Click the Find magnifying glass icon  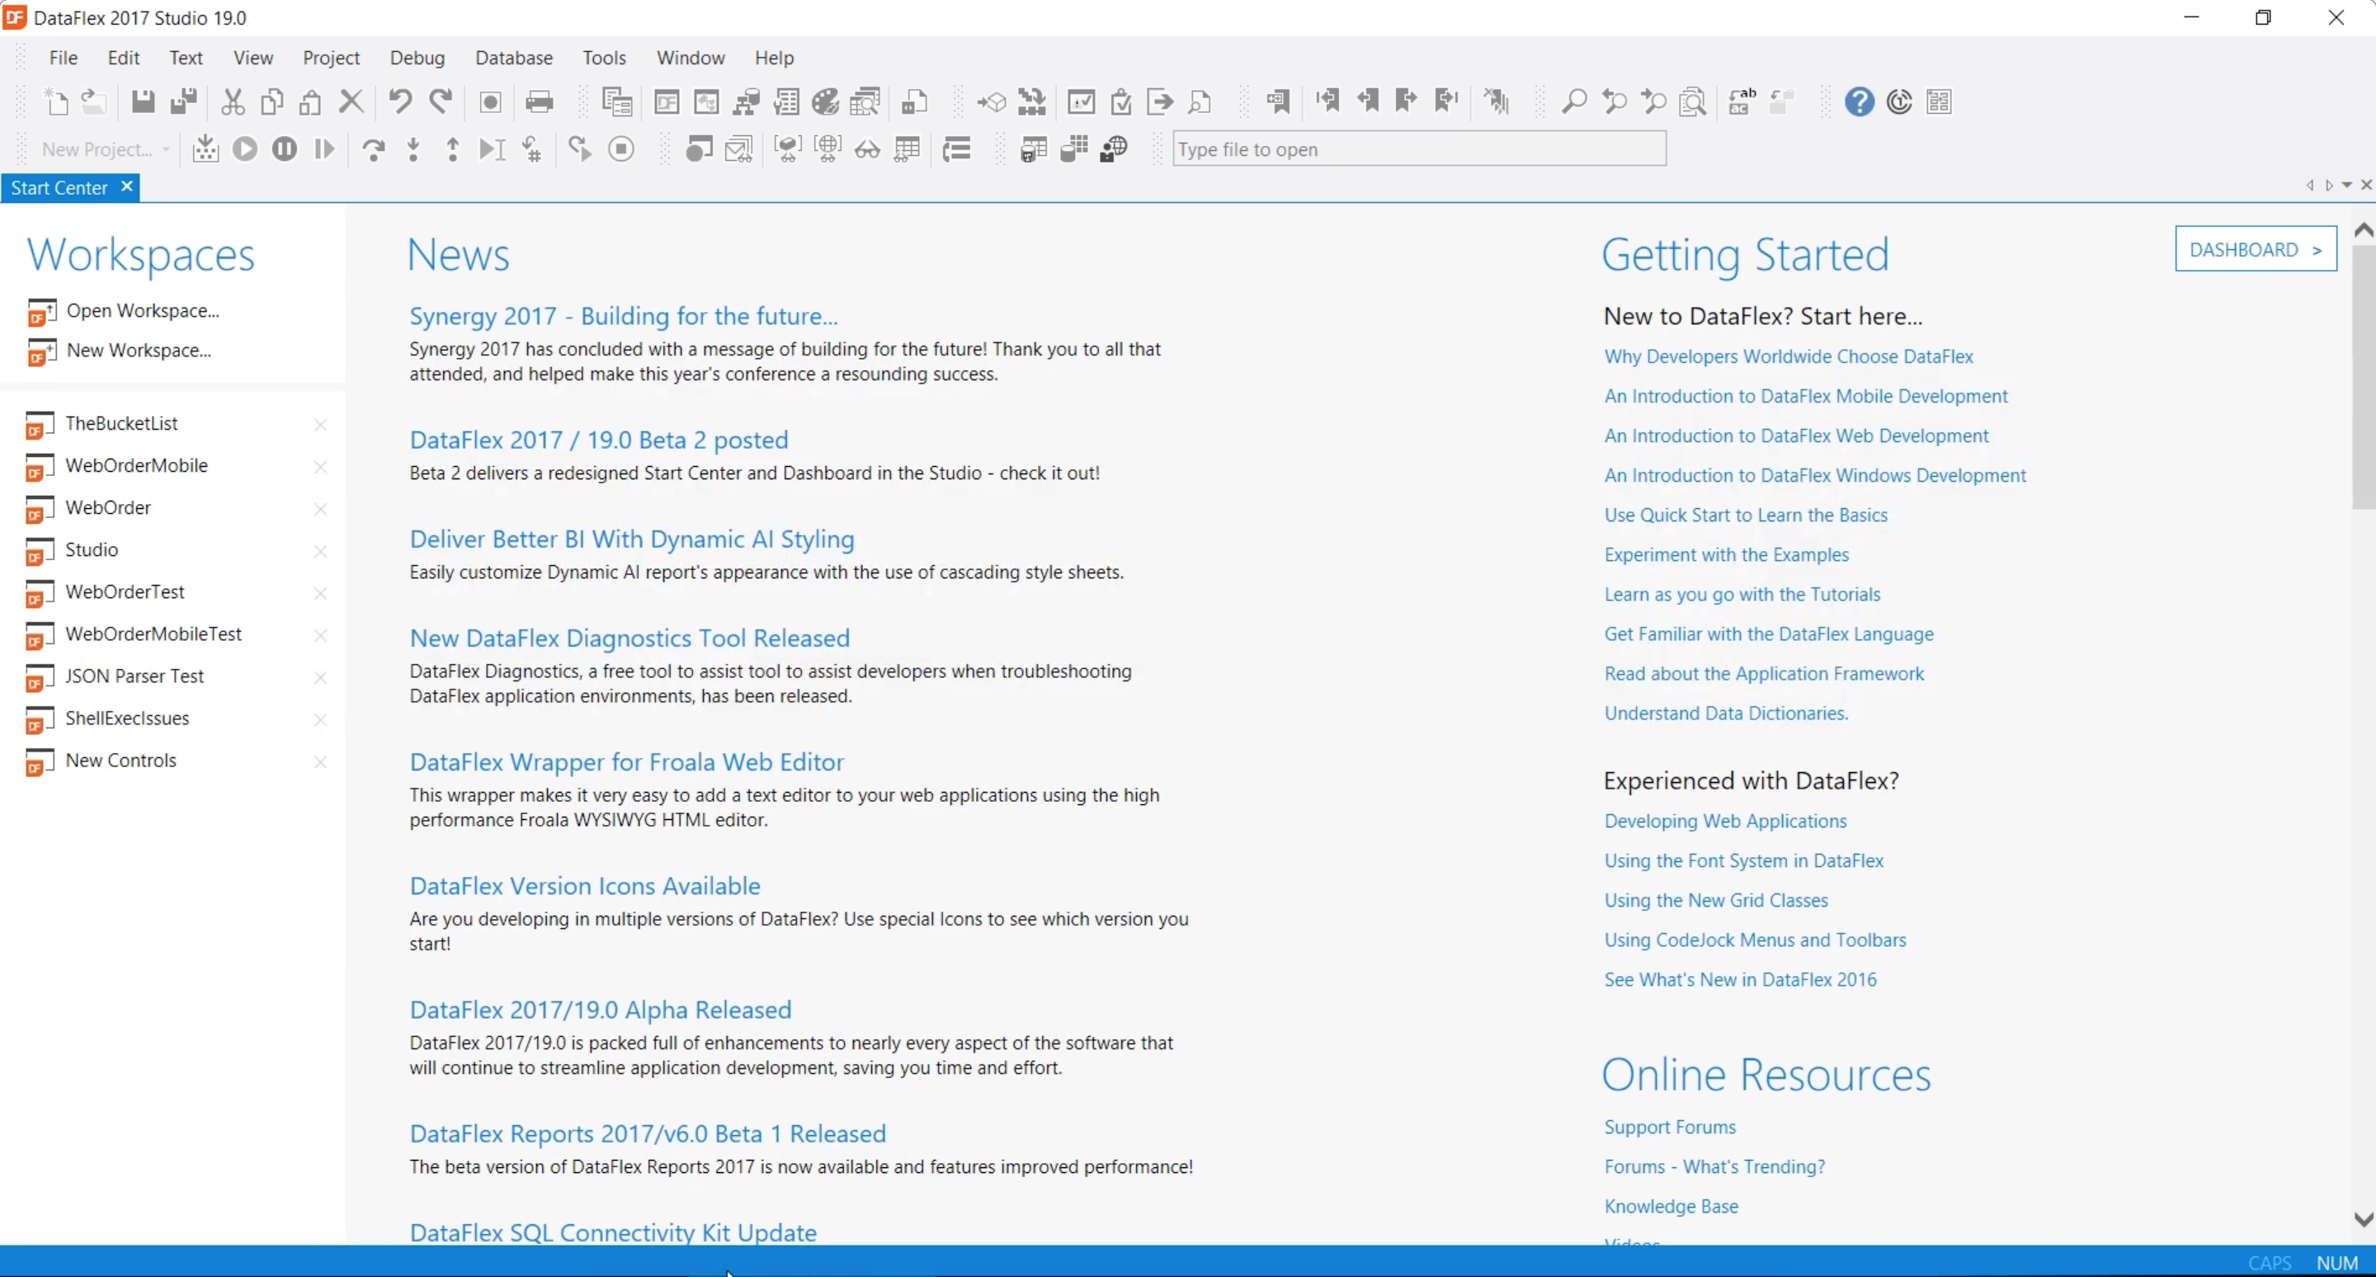tap(1573, 101)
